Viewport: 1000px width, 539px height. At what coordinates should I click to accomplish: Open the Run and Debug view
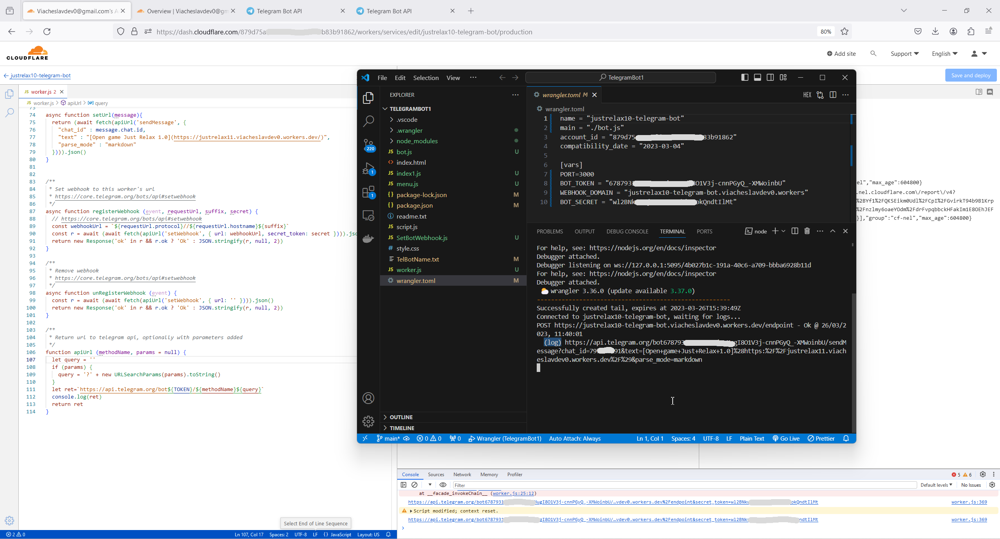click(369, 169)
